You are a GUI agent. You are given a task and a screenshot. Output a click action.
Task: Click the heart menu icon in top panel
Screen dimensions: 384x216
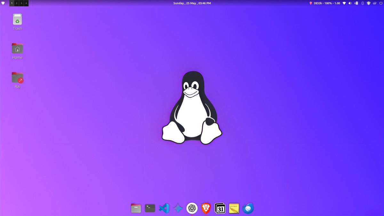click(x=3, y=3)
